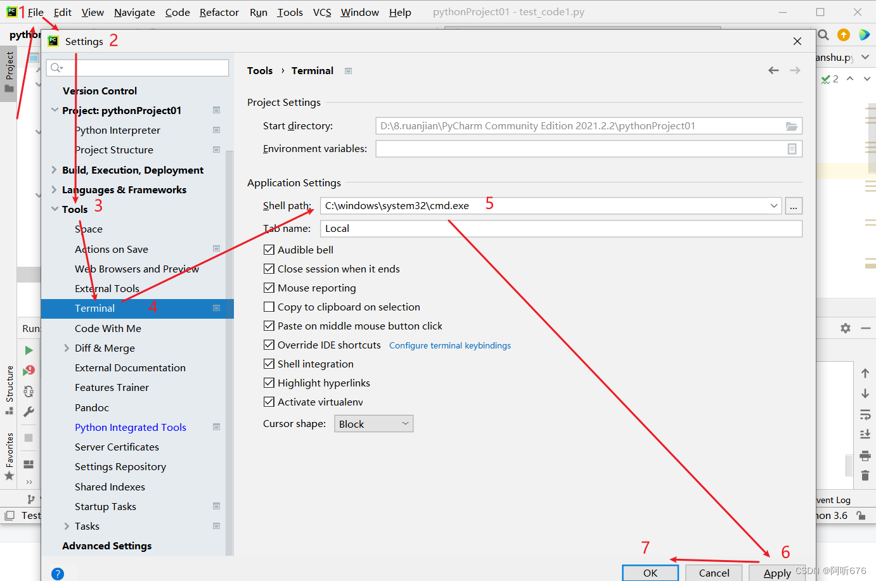This screenshot has width=876, height=581.
Task: Click the Shell path browse ... button
Action: click(794, 206)
